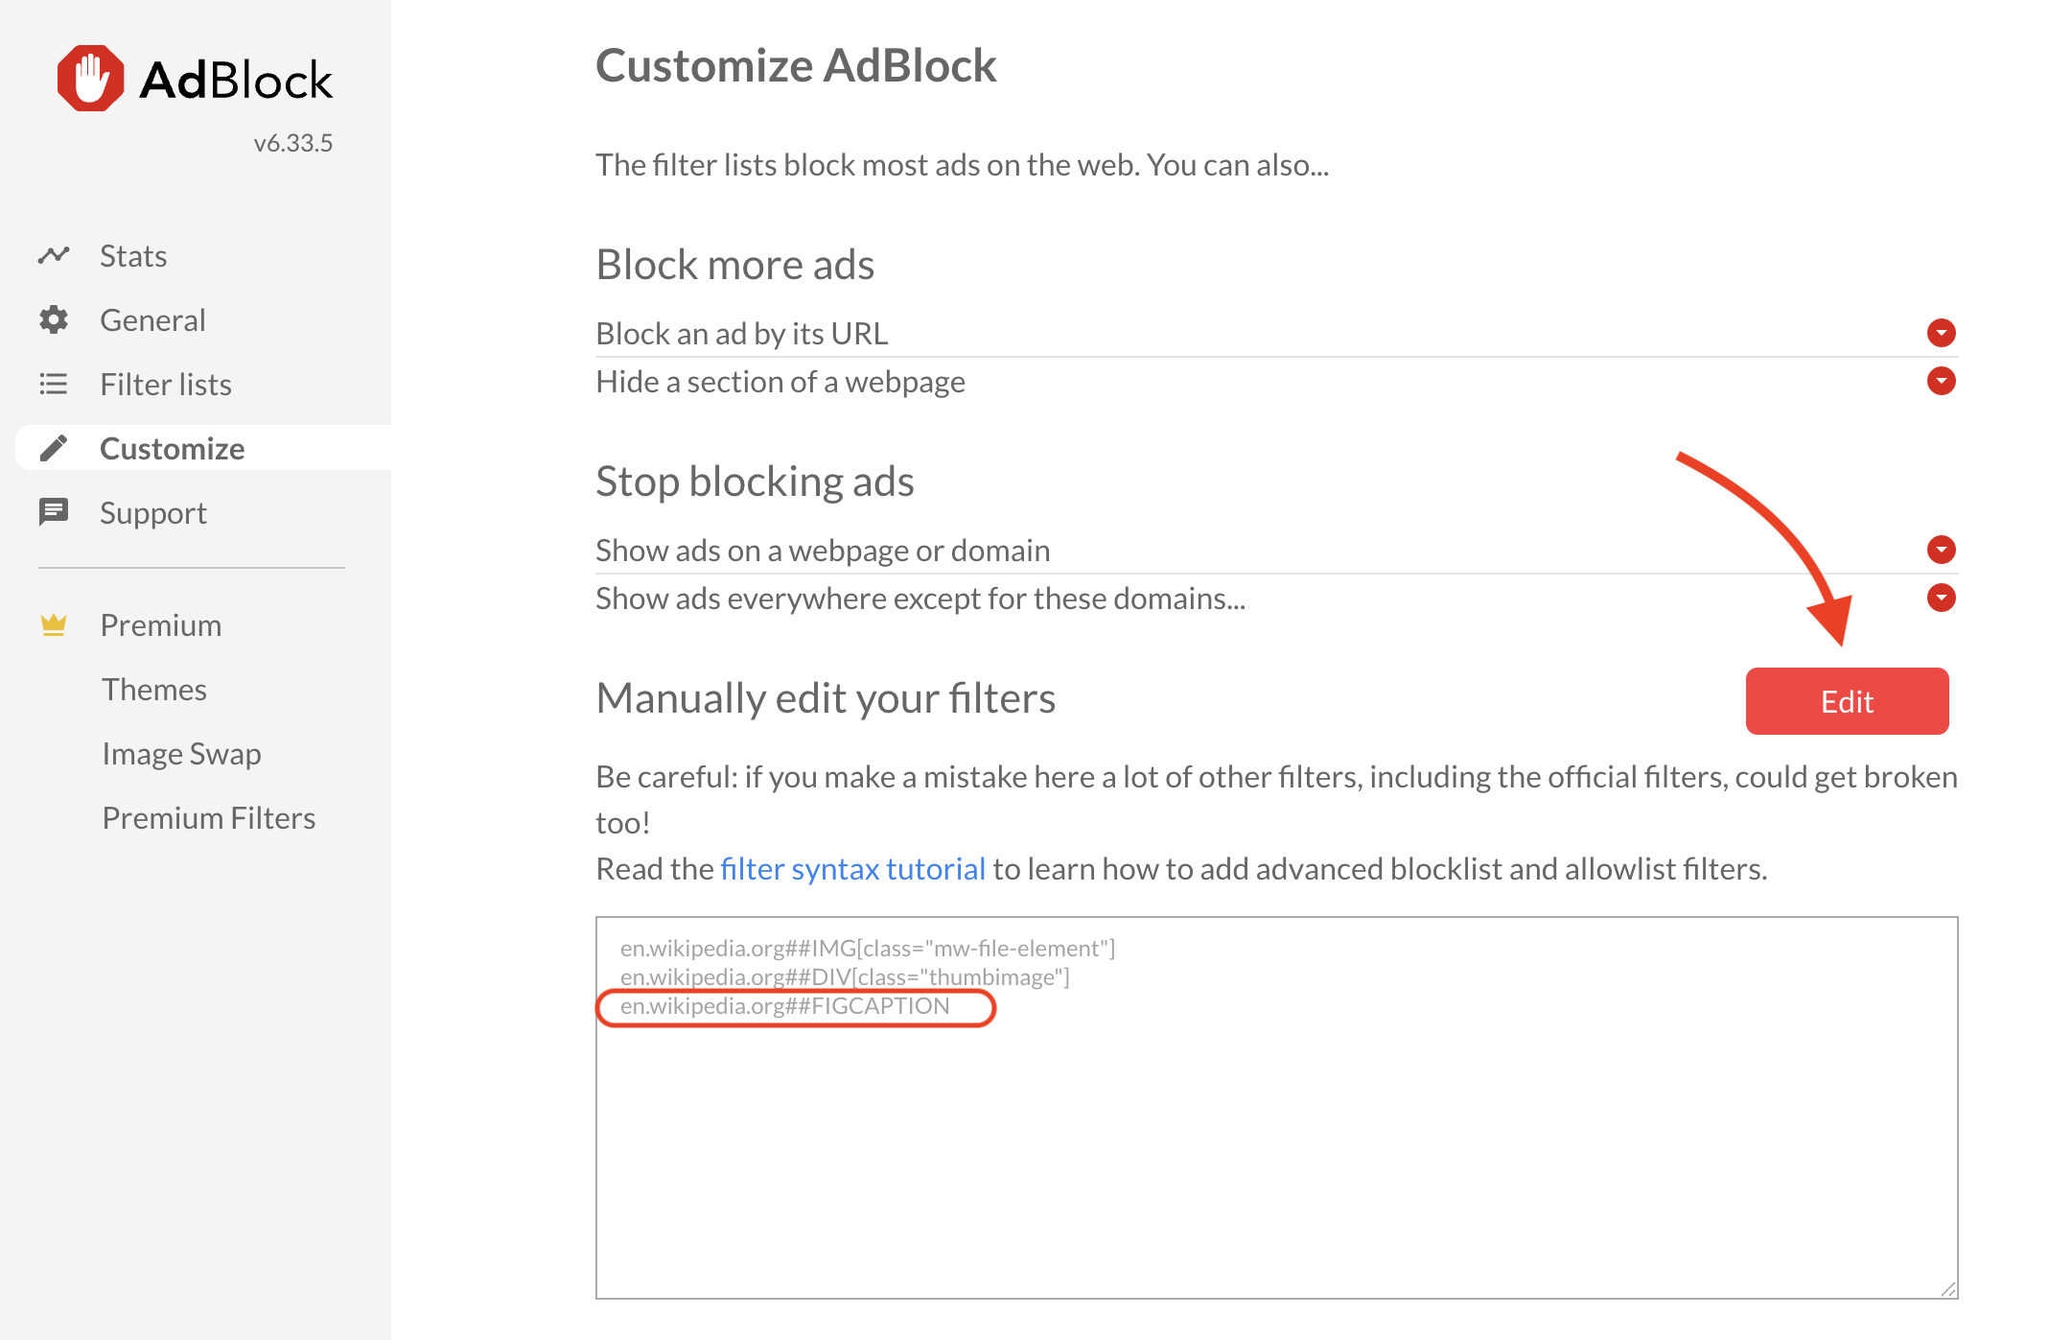Screen dimensions: 2049x1340
Task: Click the FIGCAPTION filter line
Action: click(785, 1006)
